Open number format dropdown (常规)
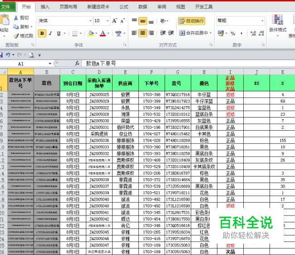The width and height of the screenshot is (295, 255). 262,21
